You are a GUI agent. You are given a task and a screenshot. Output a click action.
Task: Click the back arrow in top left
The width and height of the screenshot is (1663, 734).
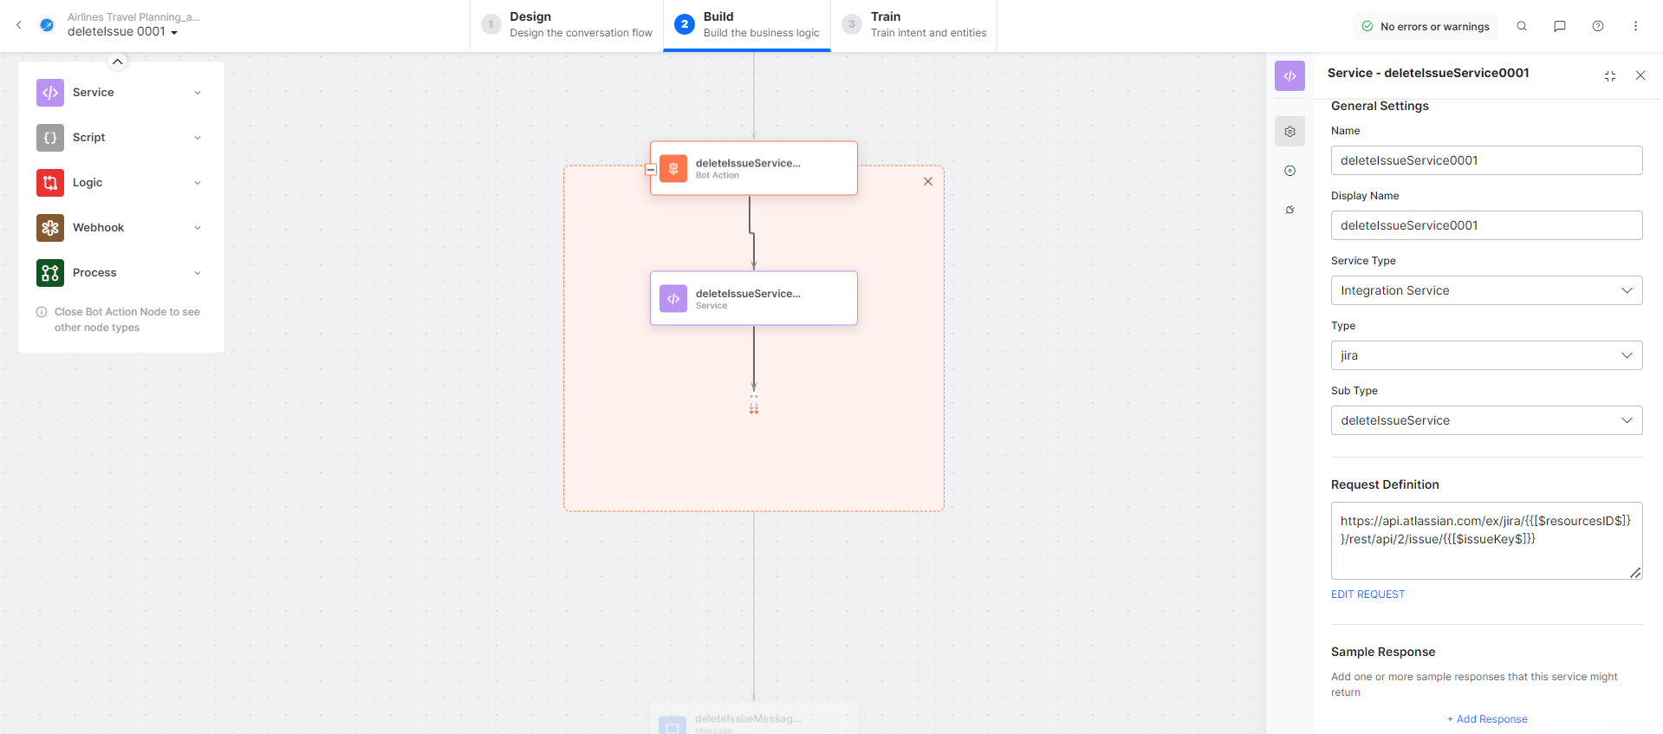click(19, 25)
